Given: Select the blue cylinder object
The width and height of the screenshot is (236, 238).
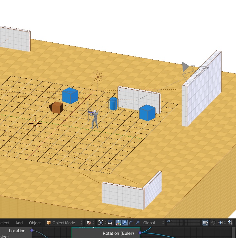Looking at the screenshot, I should click(x=113, y=104).
